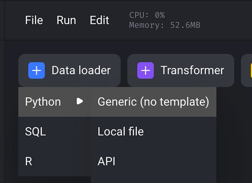The height and width of the screenshot is (183, 252).
Task: Click the blue plus icon for Data loader
Action: pyautogui.click(x=36, y=70)
